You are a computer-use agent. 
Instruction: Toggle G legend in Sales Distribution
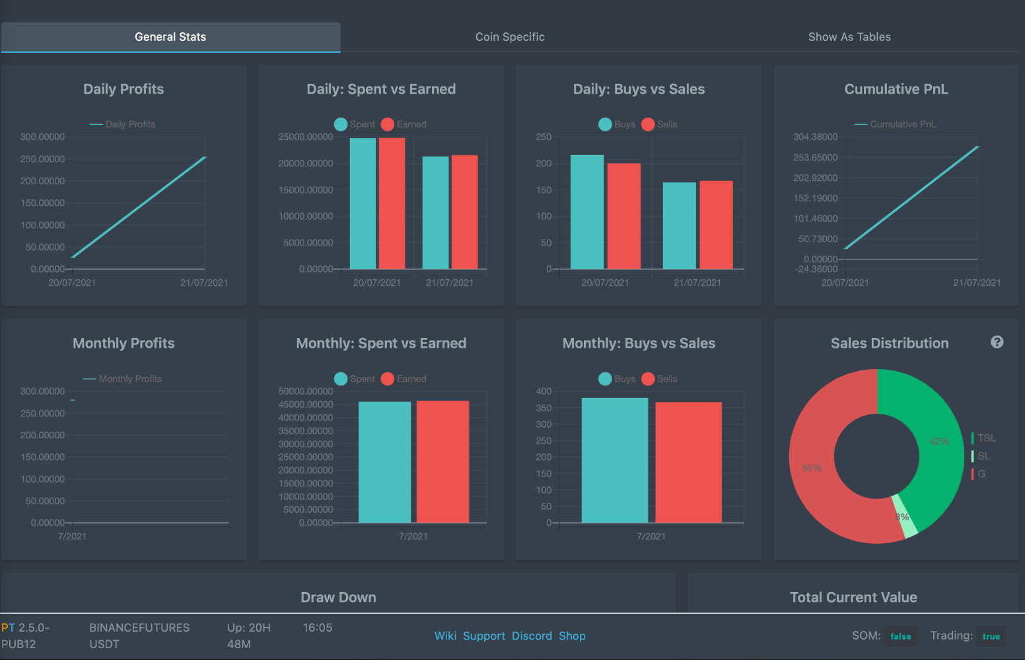pos(978,474)
